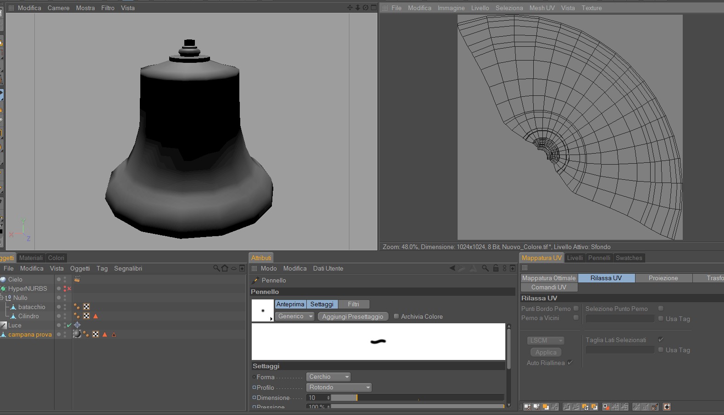Click the target tag icon on Luce

(77, 325)
